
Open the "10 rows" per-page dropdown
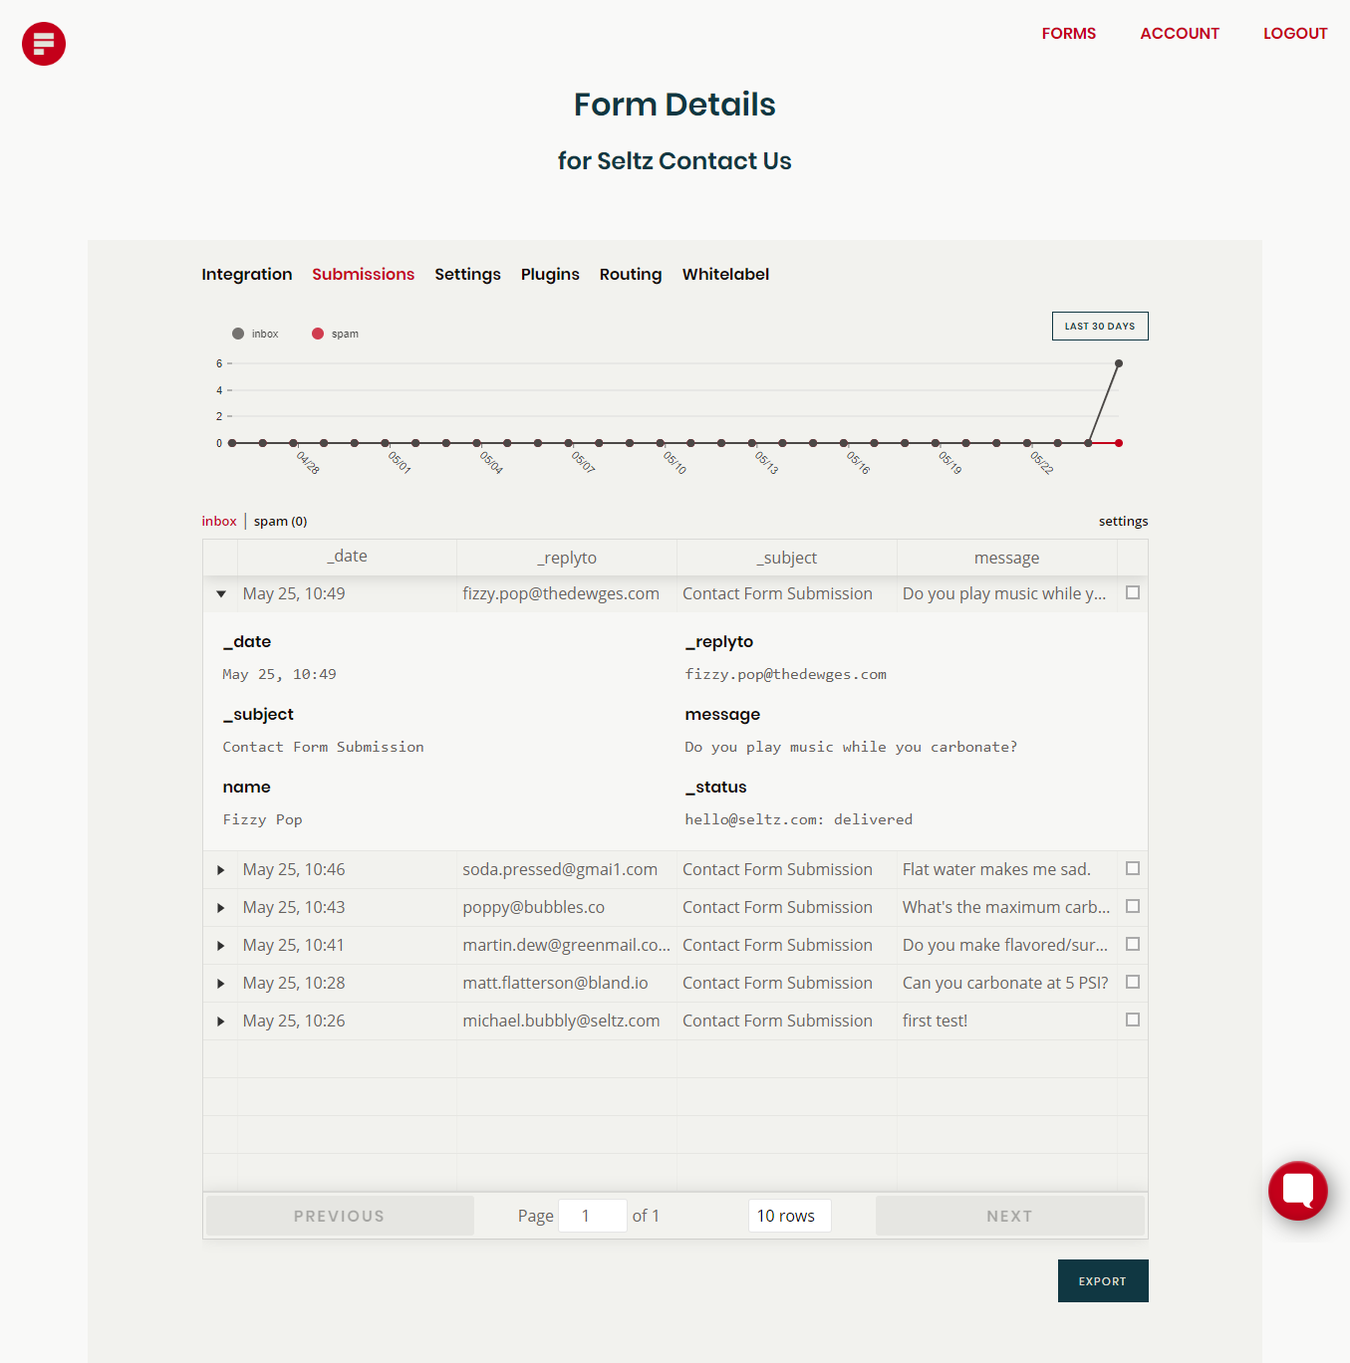point(789,1215)
